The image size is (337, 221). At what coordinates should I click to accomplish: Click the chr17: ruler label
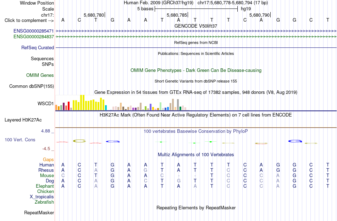[48, 15]
